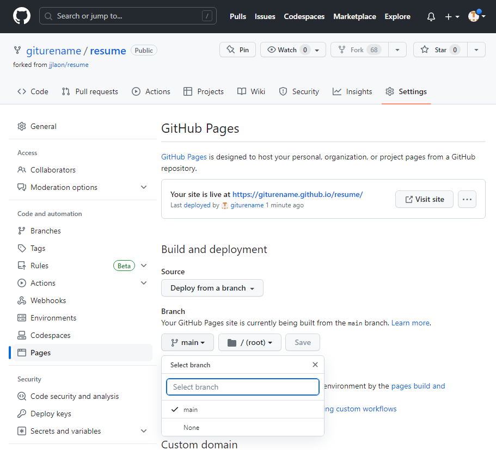496x450 pixels.
Task: Open Codespaces in top navigation
Action: (x=304, y=16)
